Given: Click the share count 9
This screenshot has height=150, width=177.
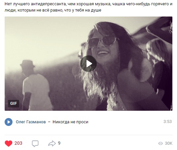Looking at the screenshot, I should tap(59, 143).
